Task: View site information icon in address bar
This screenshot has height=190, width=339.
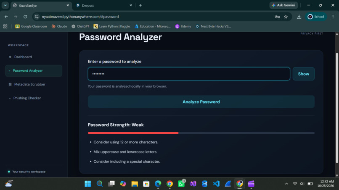Action: tap(37, 17)
